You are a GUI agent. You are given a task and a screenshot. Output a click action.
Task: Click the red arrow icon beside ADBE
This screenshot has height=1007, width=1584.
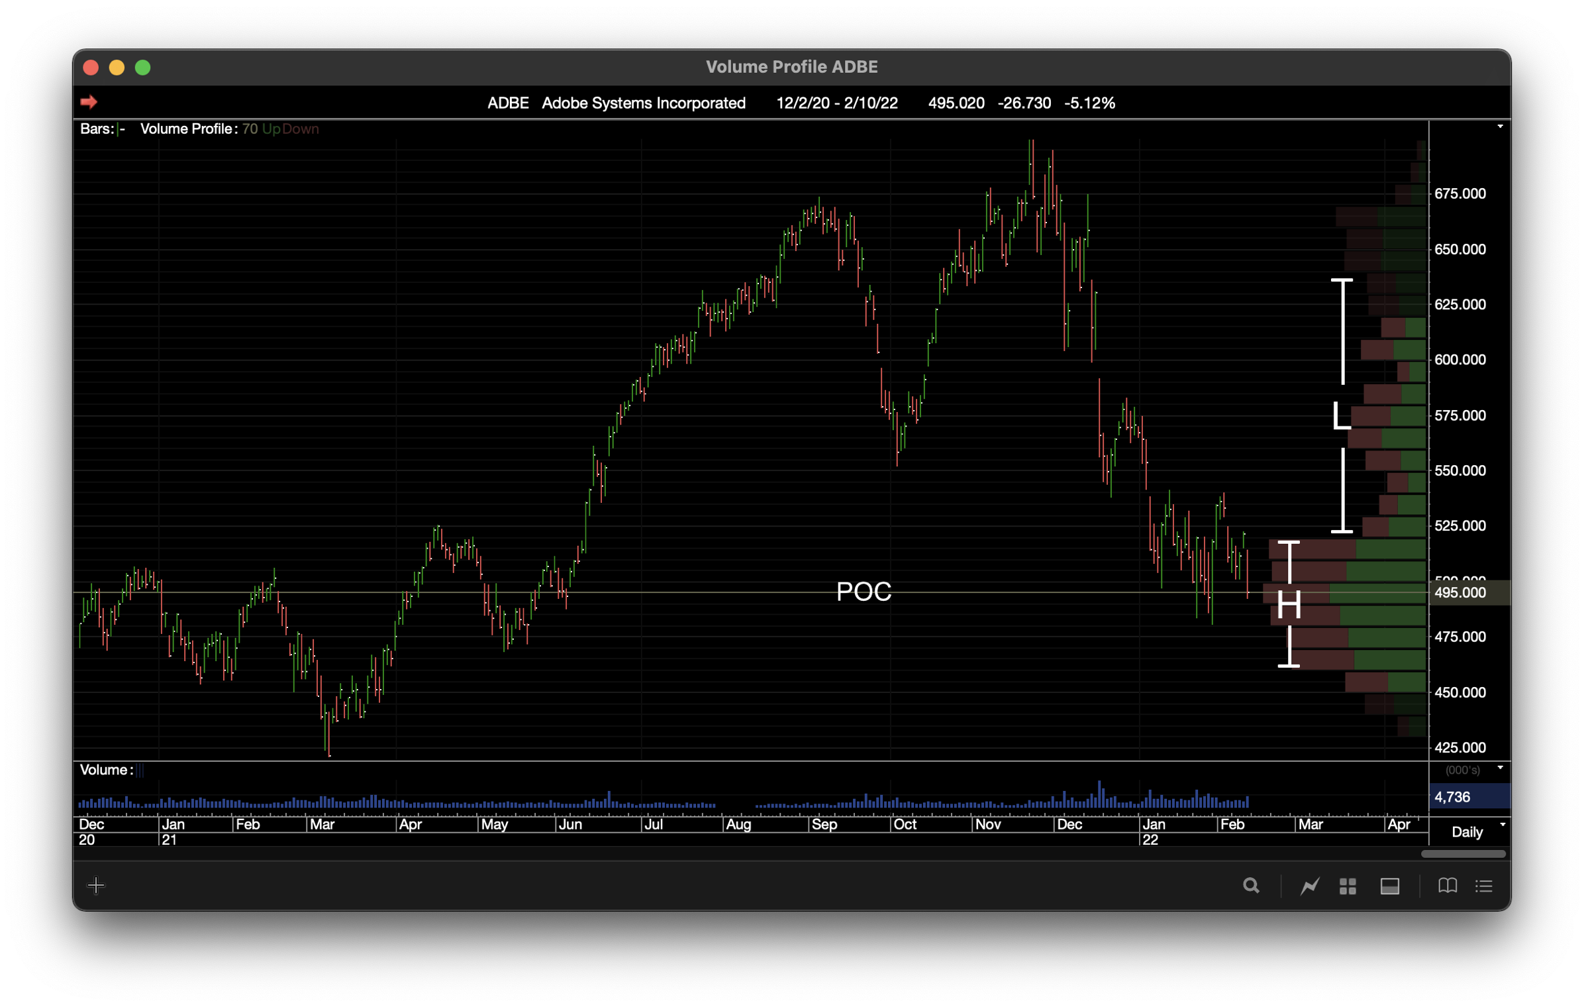89,102
